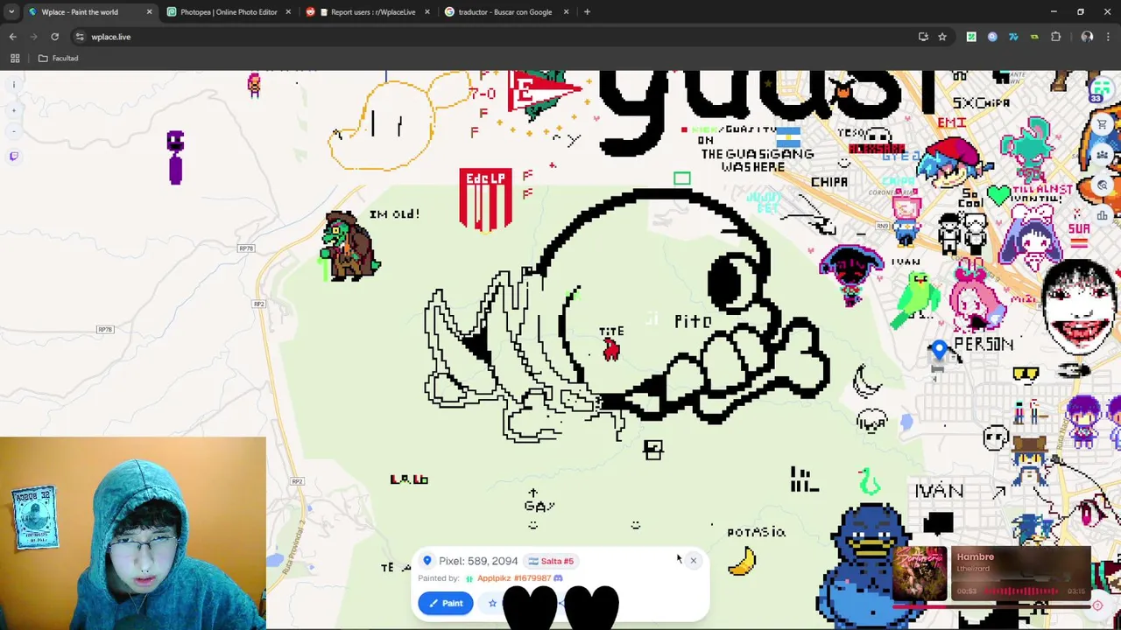Open the leaderboard bar chart icon
1121x630 pixels.
point(1103,215)
